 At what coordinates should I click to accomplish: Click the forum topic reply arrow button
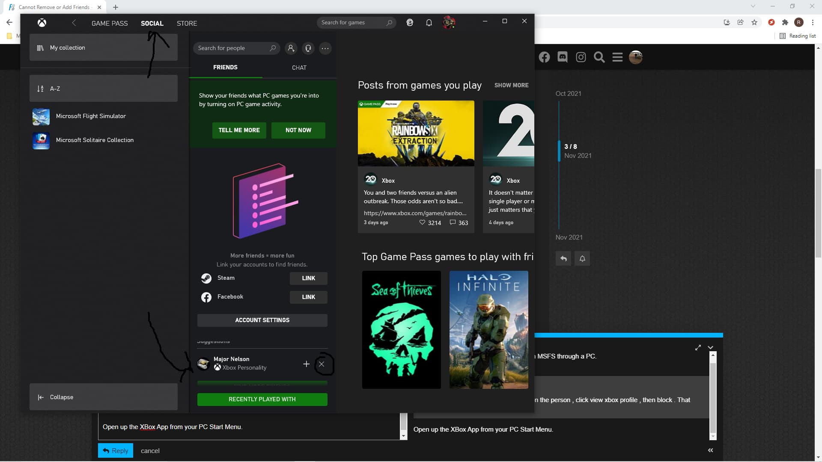click(563, 258)
